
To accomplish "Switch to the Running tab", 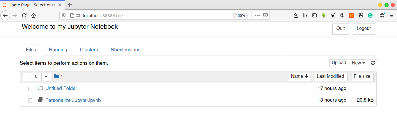I will point(58,50).
